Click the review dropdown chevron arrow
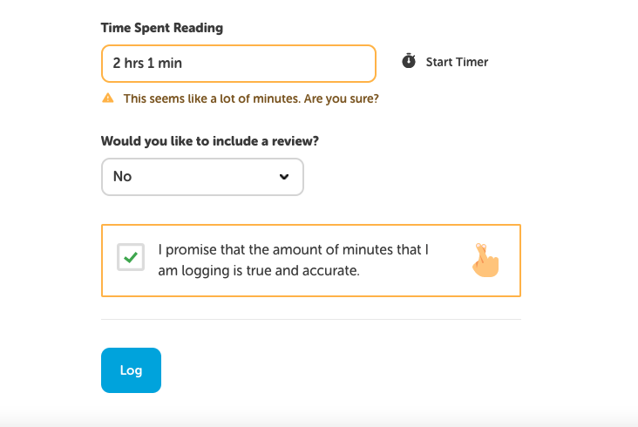 pyautogui.click(x=283, y=177)
